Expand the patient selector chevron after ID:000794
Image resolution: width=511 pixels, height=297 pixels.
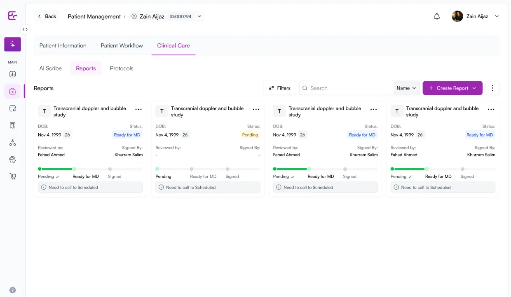coord(199,16)
